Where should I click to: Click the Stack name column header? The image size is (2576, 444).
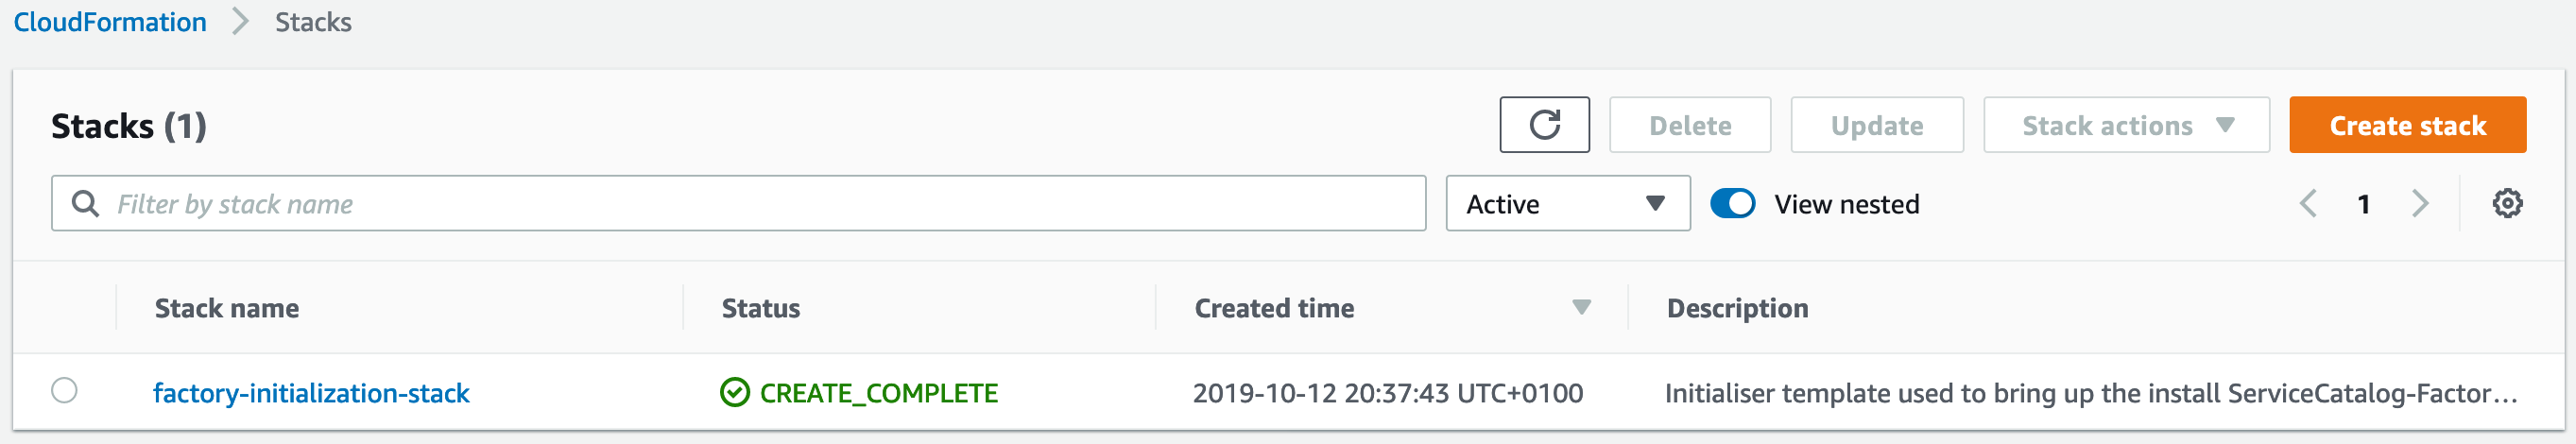pos(227,308)
